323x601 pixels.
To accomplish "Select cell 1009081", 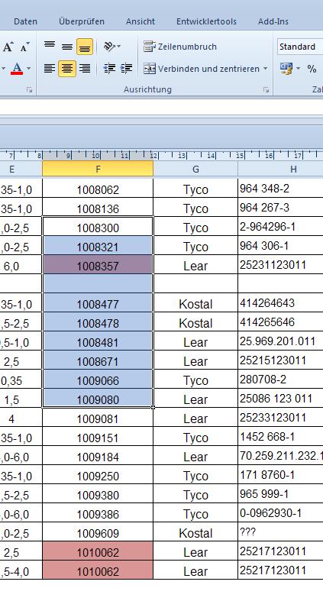I will tap(98, 418).
